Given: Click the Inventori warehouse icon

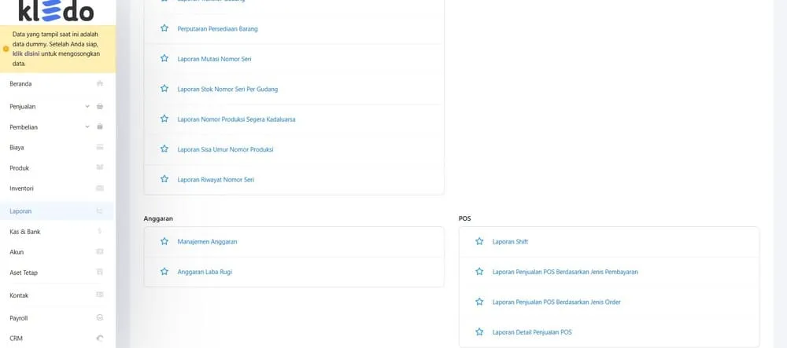Looking at the screenshot, I should click(x=100, y=189).
